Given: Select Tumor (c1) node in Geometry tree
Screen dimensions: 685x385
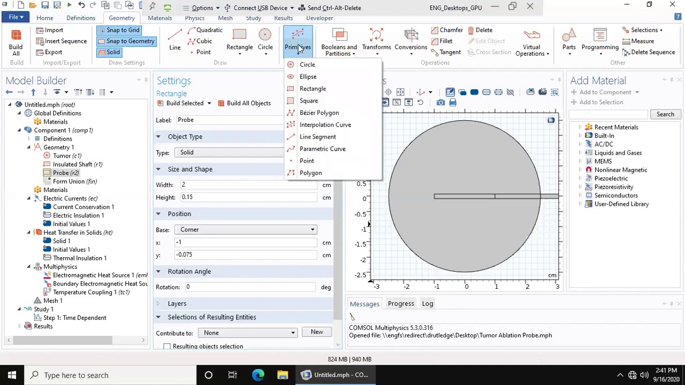Looking at the screenshot, I should pyautogui.click(x=63, y=156).
